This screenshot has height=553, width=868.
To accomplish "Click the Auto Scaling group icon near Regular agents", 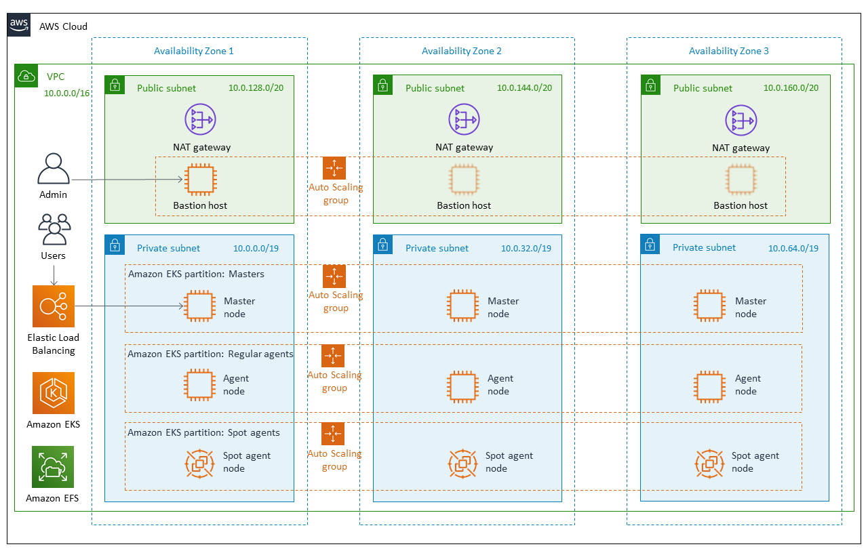I will pyautogui.click(x=334, y=356).
